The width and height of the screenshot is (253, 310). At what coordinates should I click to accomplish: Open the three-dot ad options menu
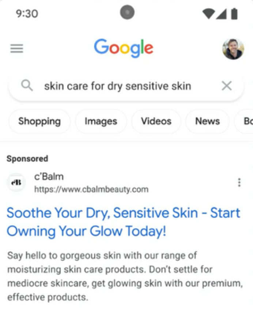pyautogui.click(x=239, y=182)
